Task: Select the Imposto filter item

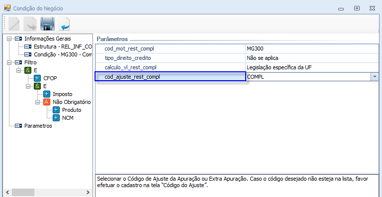Action: [x=62, y=94]
